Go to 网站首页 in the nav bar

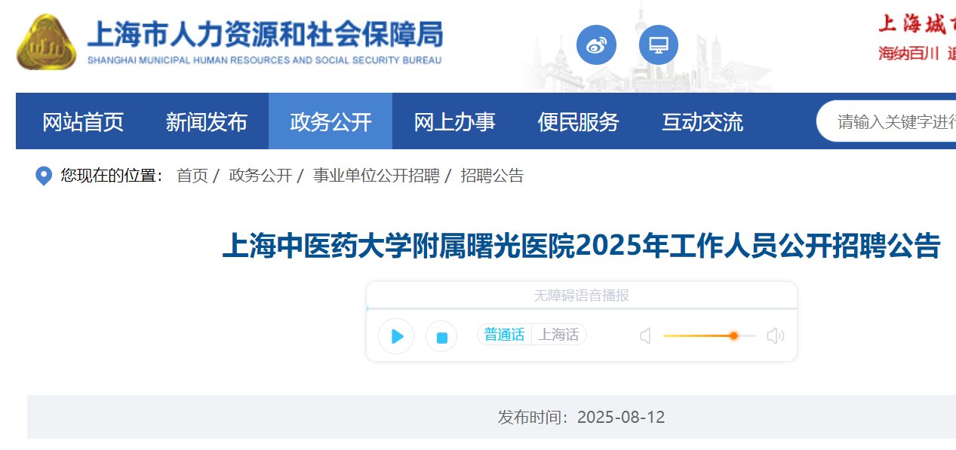point(83,121)
